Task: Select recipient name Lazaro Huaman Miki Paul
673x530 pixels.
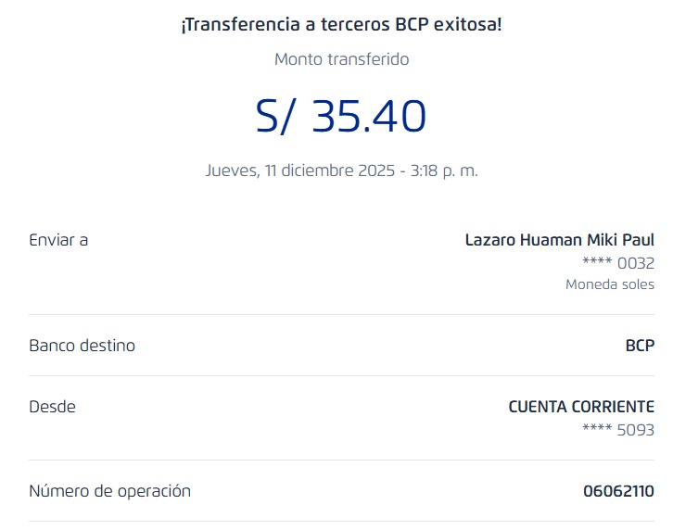Action: coord(559,240)
